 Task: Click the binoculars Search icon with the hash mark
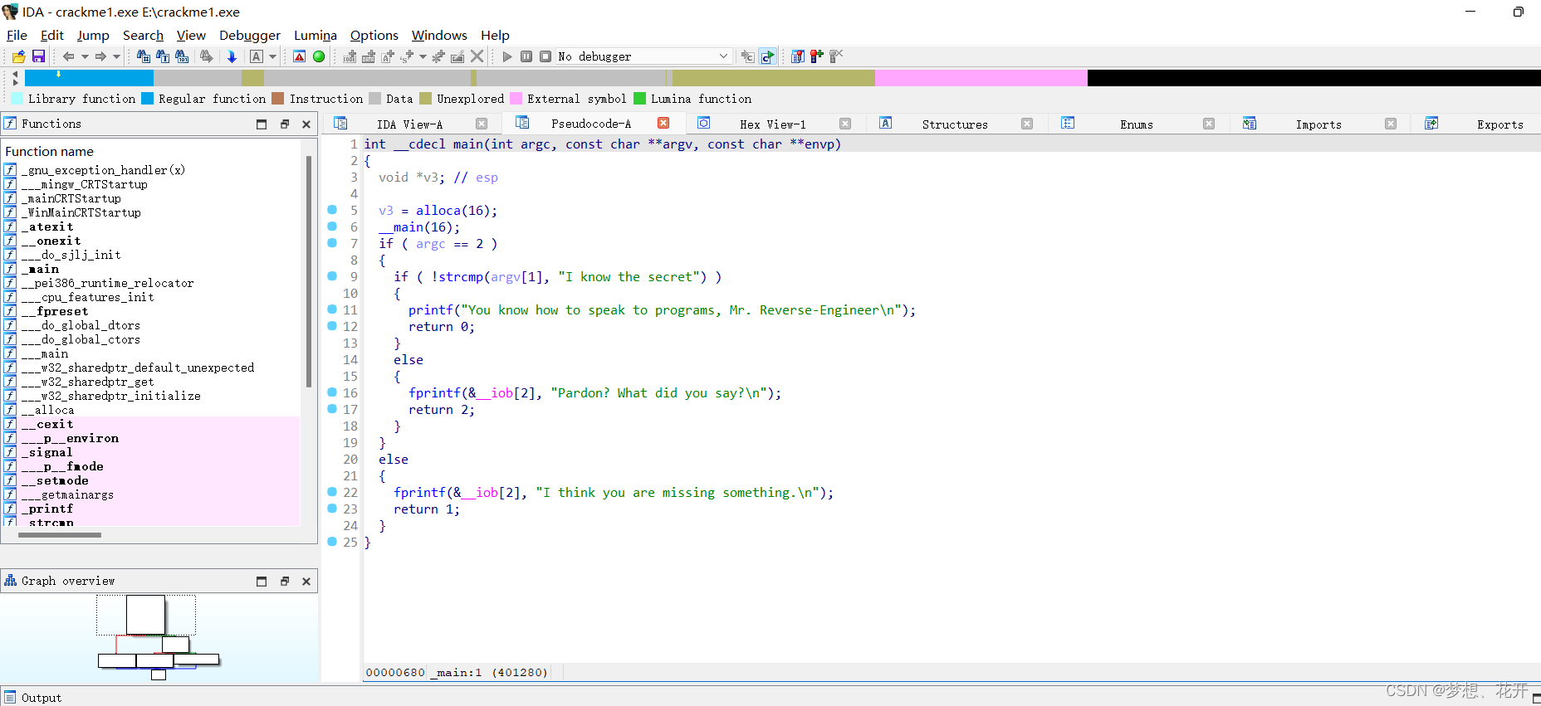(144, 56)
